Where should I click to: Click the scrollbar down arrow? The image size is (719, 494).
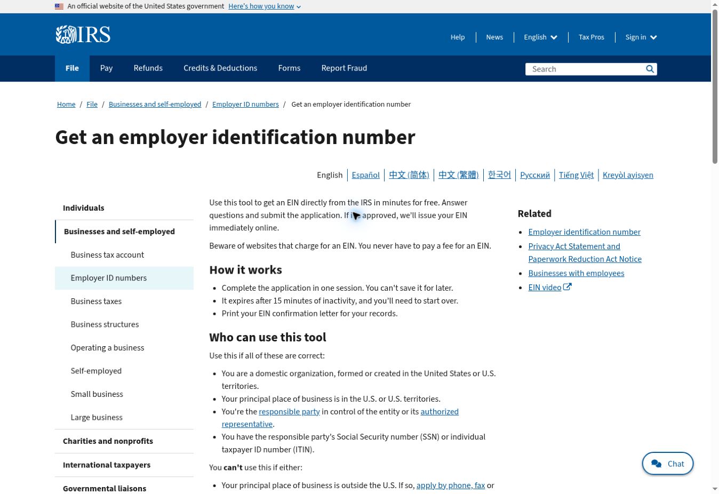(715, 490)
